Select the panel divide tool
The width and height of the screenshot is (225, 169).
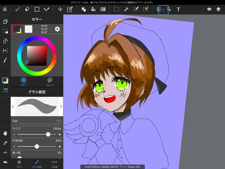coord(159,9)
